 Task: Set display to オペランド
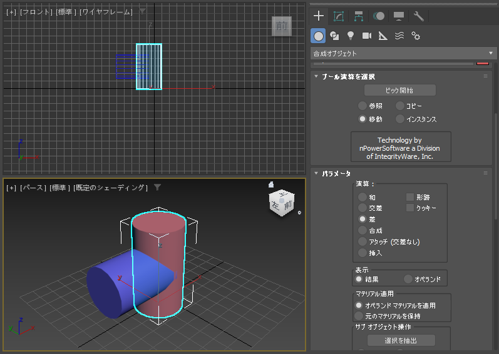point(408,279)
